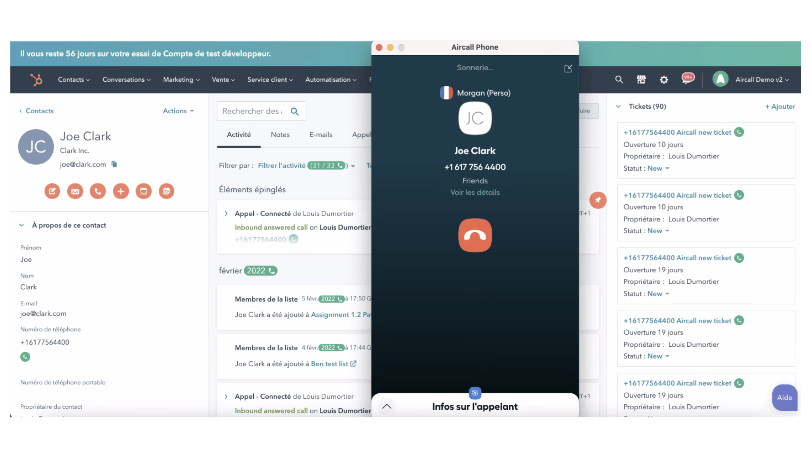This screenshot has height=457, width=812.
Task: Click the calendar schedule icon
Action: click(167, 190)
